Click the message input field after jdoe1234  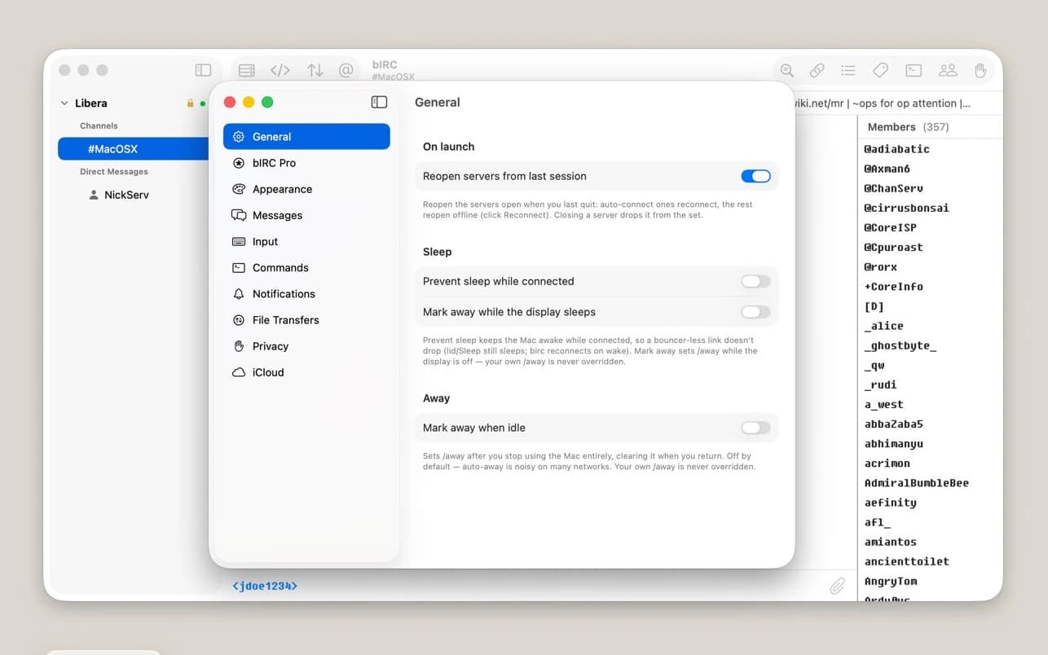click(x=562, y=586)
